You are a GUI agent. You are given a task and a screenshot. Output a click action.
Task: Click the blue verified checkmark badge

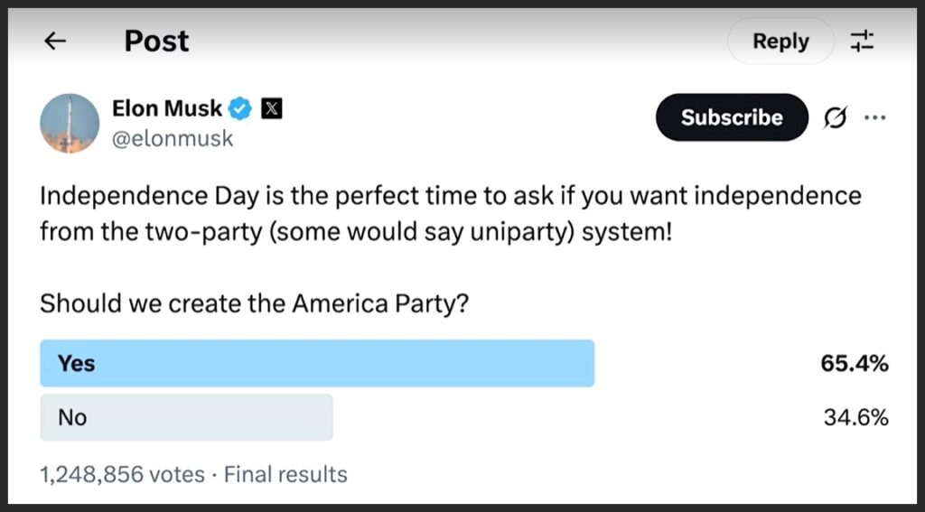(240, 109)
